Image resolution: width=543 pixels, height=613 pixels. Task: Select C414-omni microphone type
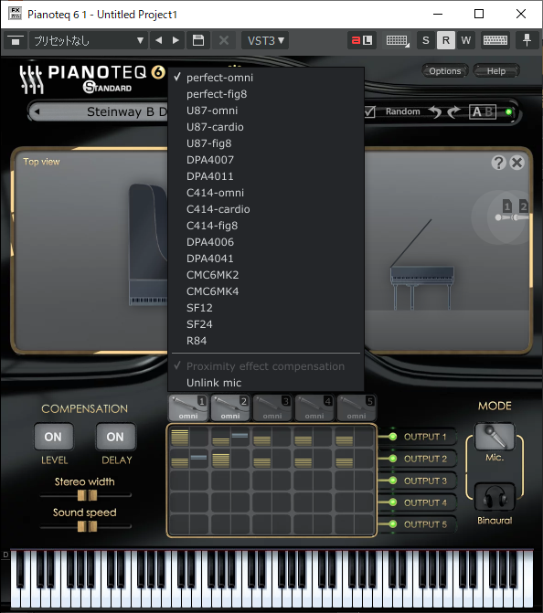[x=266, y=193]
